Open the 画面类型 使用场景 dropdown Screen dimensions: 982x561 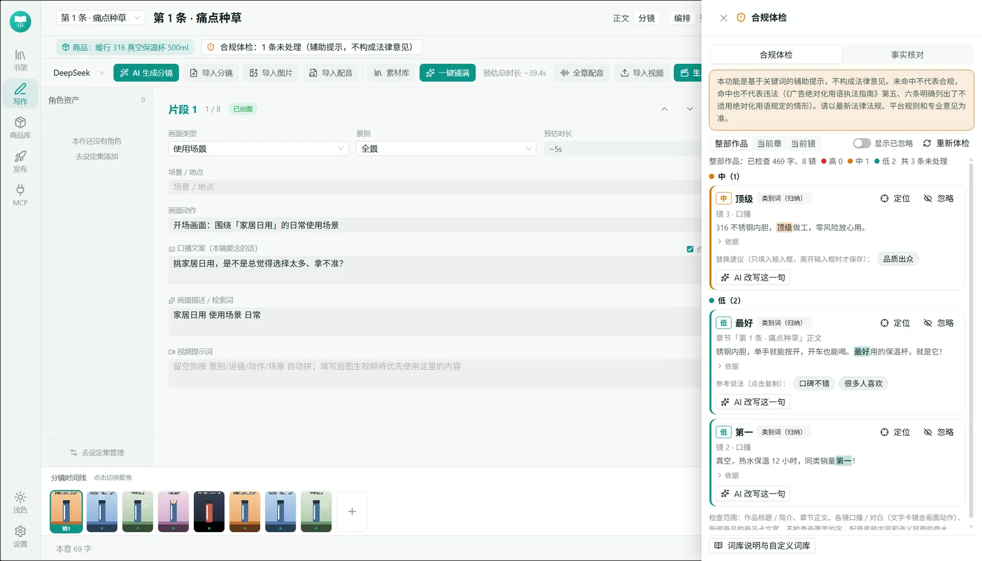(258, 149)
